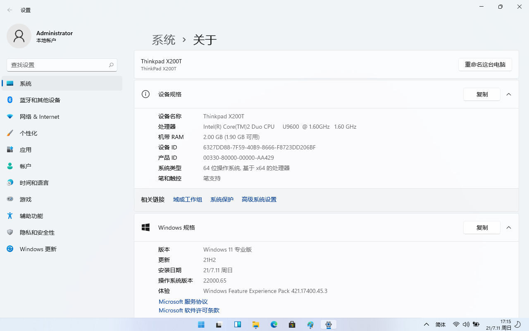
Task: Open the Start menu on taskbar
Action: click(x=201, y=325)
